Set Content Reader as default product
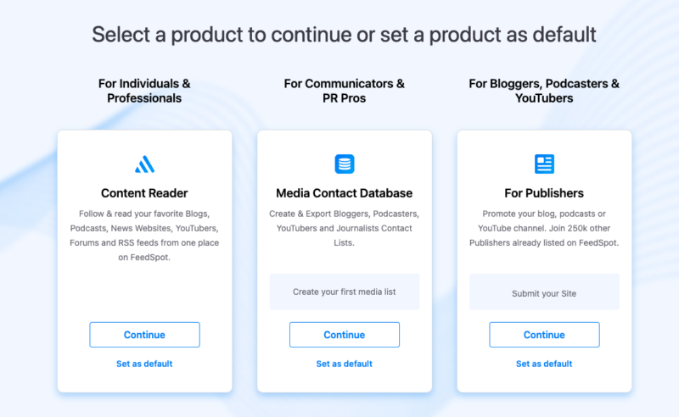This screenshot has width=679, height=417. click(x=144, y=364)
